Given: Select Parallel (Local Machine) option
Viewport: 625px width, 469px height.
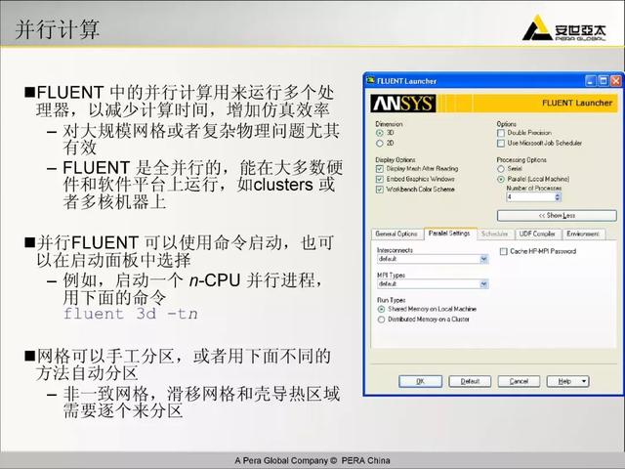Looking at the screenshot, I should pyautogui.click(x=501, y=180).
